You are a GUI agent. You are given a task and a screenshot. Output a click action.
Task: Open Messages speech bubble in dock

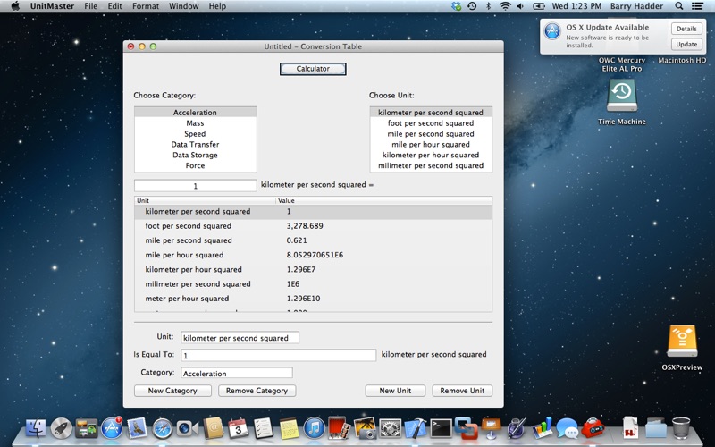567,428
